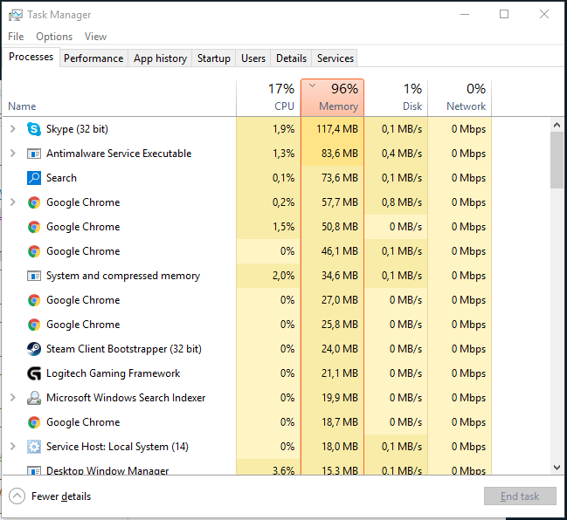Image resolution: width=567 pixels, height=520 pixels.
Task: Click the Task Manager title bar icon
Action: point(15,15)
